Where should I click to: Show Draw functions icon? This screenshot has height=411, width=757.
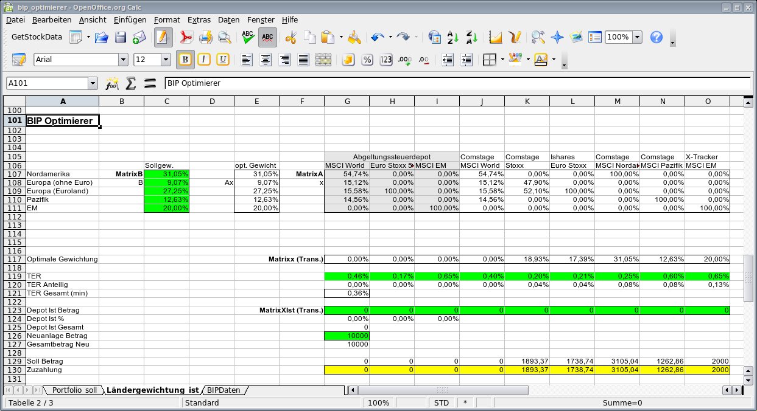pos(515,37)
